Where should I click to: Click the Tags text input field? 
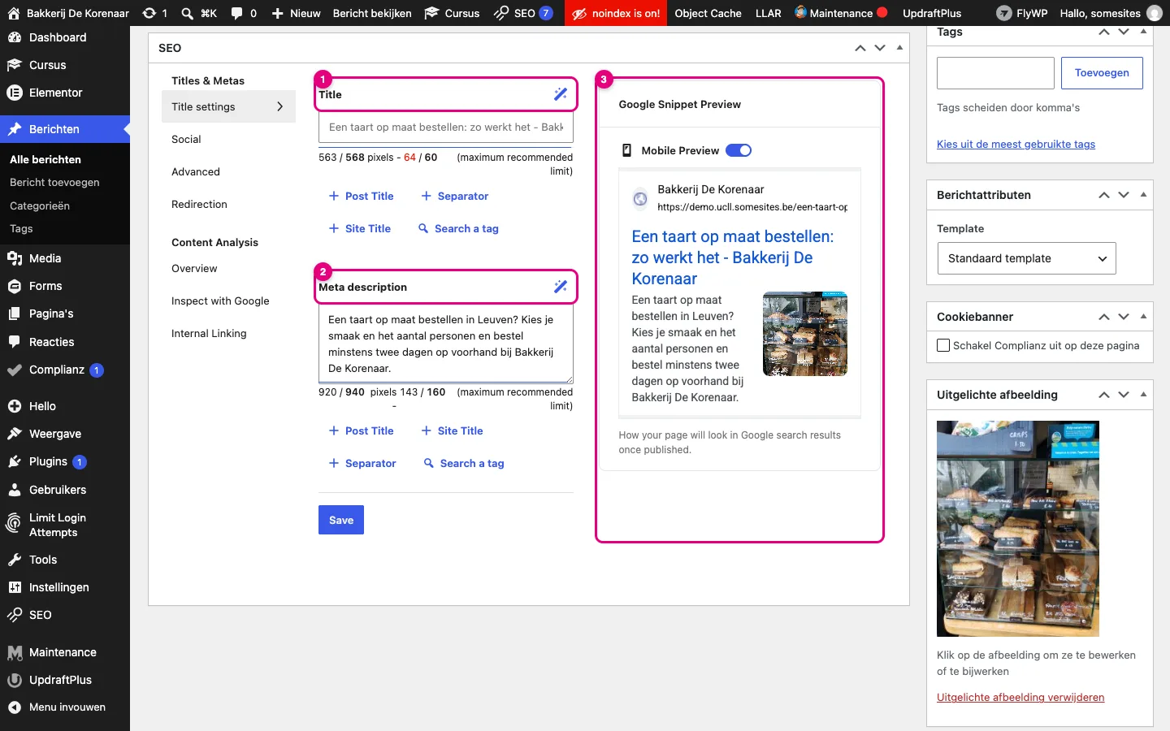point(995,73)
